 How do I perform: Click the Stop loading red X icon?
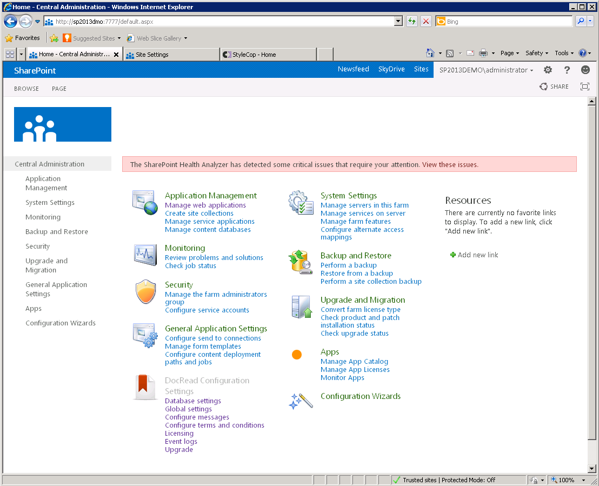click(x=426, y=22)
